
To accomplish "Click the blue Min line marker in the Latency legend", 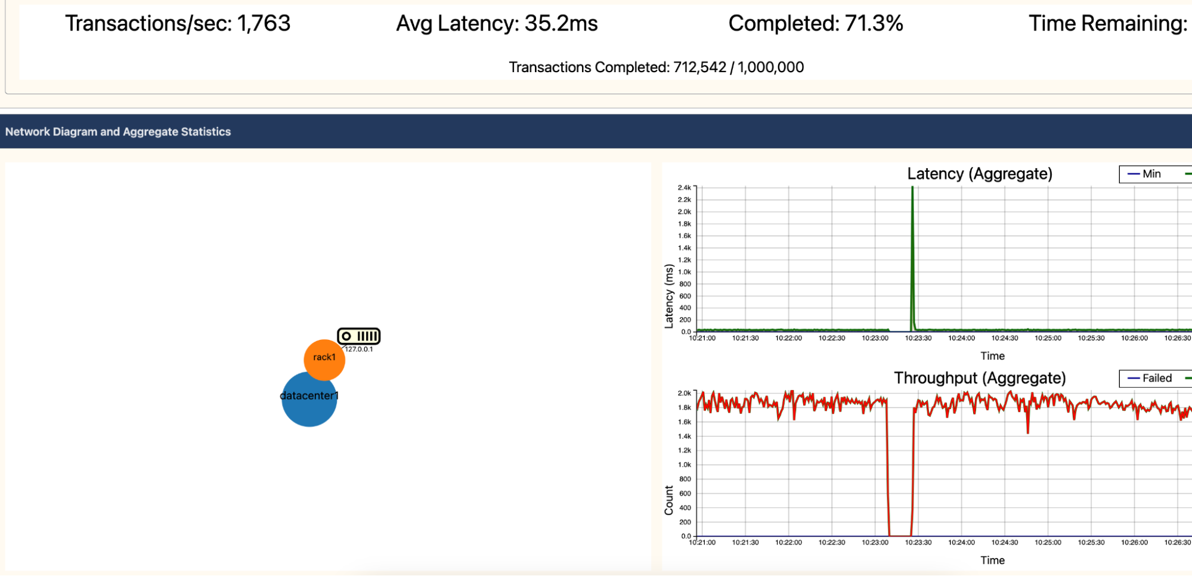I will tap(1133, 174).
